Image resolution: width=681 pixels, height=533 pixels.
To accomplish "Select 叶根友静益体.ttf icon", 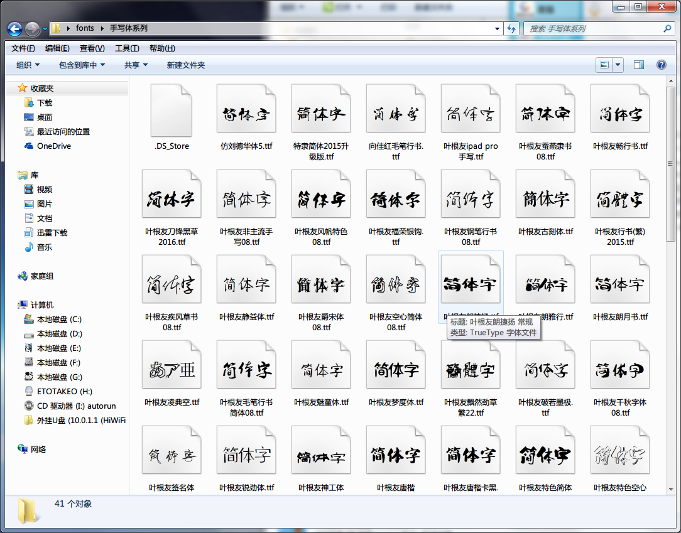I will 246,279.
